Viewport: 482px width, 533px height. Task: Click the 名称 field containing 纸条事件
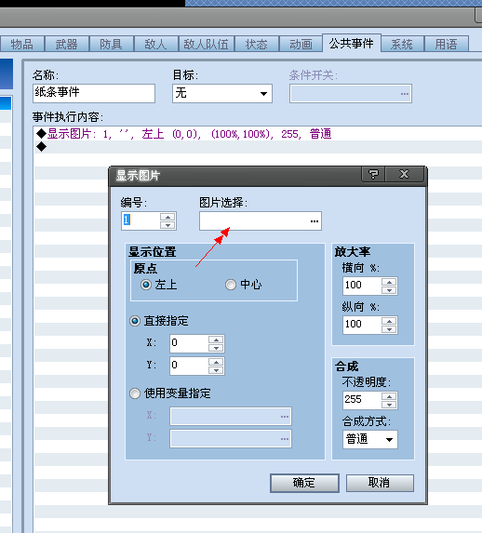(x=94, y=93)
